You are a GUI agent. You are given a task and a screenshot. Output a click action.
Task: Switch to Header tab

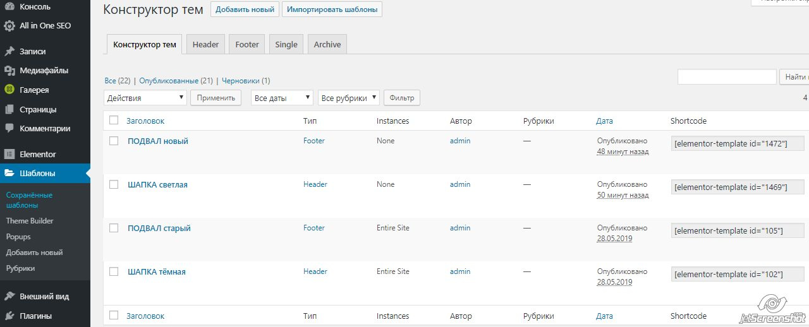(205, 44)
